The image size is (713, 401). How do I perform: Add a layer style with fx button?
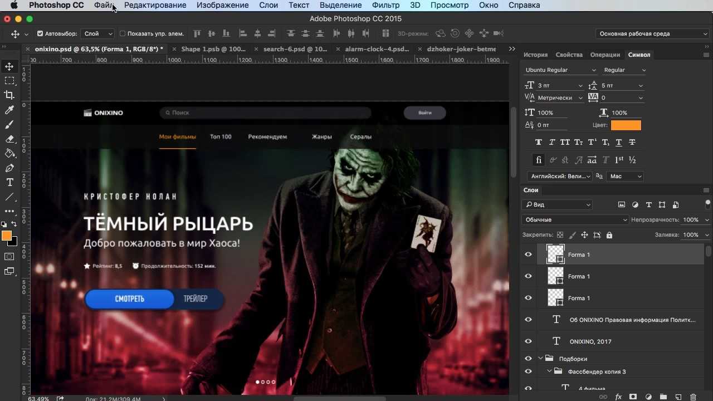[618, 397]
